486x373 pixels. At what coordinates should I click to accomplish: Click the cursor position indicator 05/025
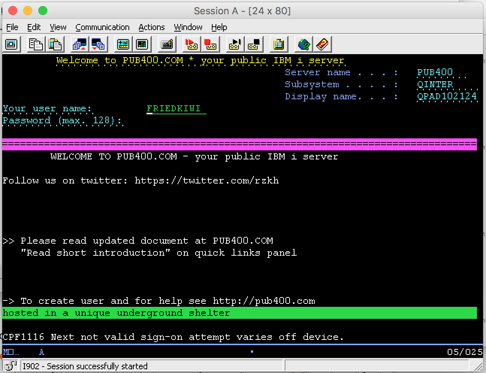coord(464,352)
